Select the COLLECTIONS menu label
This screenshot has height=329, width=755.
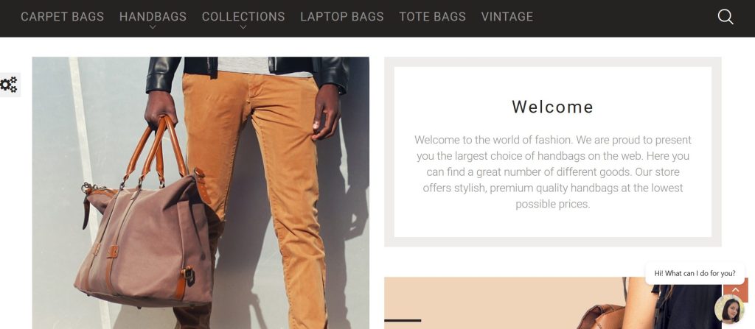click(243, 17)
